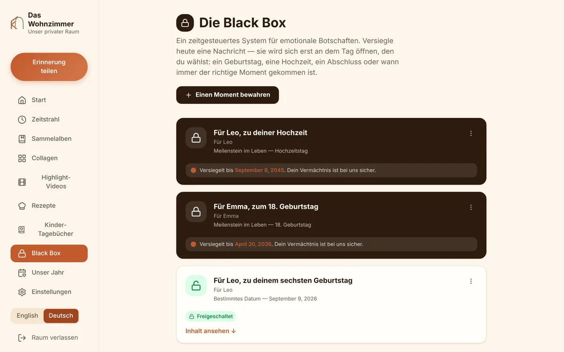
Task: Open Einstellungen
Action: 49,292
